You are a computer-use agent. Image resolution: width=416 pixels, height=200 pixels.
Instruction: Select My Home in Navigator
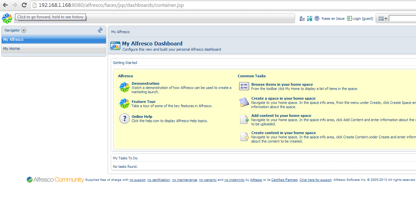[54, 49]
